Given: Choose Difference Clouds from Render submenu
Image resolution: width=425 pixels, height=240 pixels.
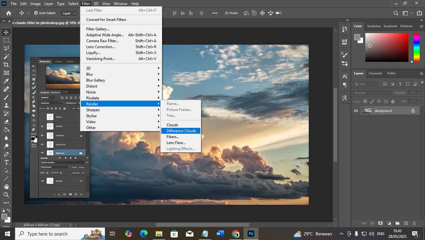Looking at the screenshot, I should [x=181, y=131].
